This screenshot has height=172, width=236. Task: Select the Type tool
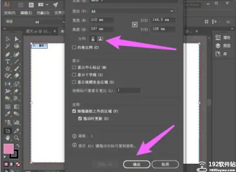pos(7,61)
